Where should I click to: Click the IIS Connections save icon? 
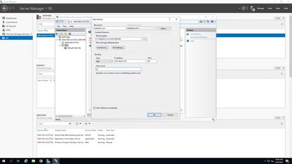[61, 34]
